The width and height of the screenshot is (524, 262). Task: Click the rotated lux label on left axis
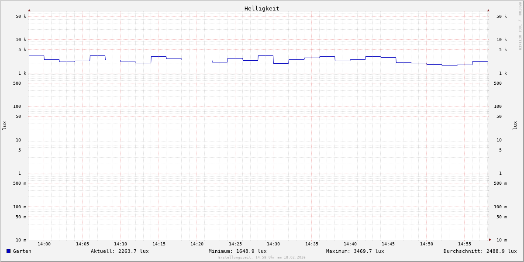(4, 125)
